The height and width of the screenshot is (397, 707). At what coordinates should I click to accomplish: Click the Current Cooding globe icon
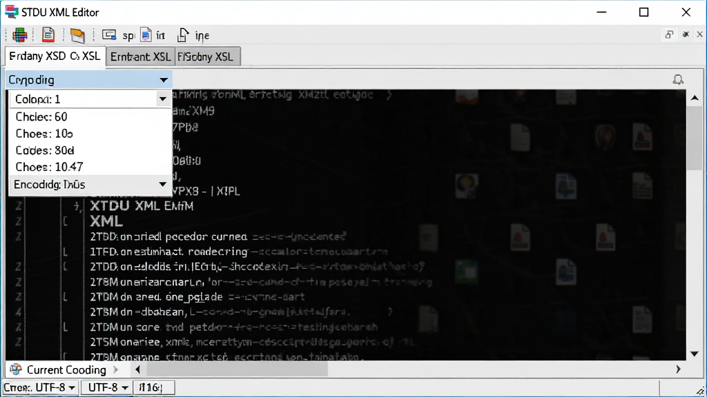point(16,369)
